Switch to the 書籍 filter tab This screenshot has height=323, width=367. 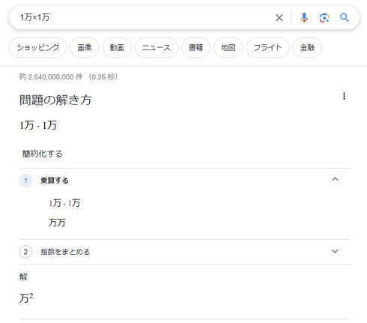[195, 47]
